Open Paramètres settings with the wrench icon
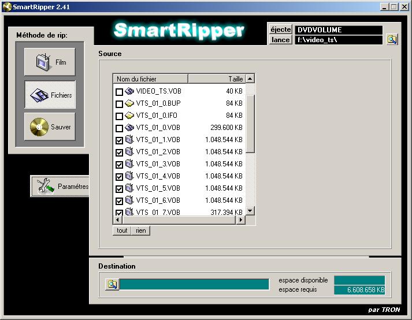The height and width of the screenshot is (320, 412). [x=46, y=186]
